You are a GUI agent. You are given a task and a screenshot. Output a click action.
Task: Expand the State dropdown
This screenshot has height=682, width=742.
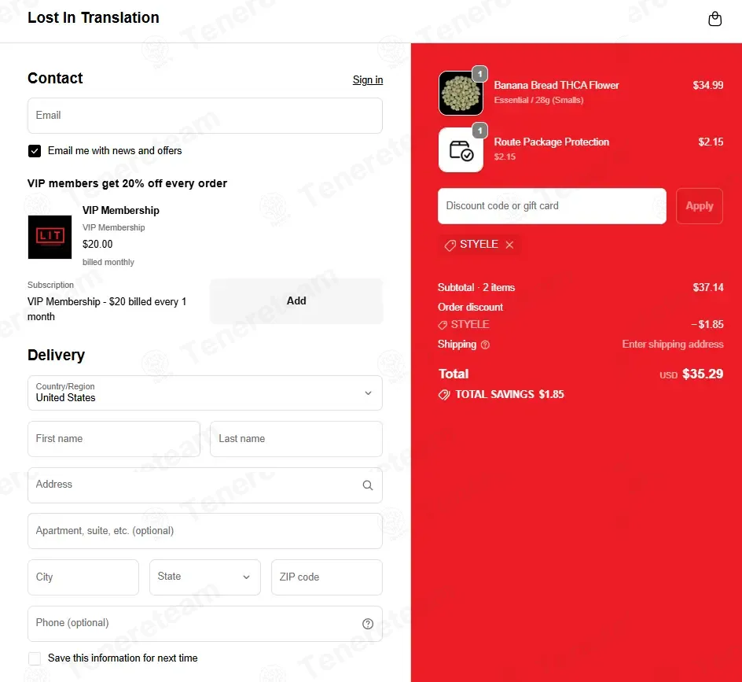(205, 577)
